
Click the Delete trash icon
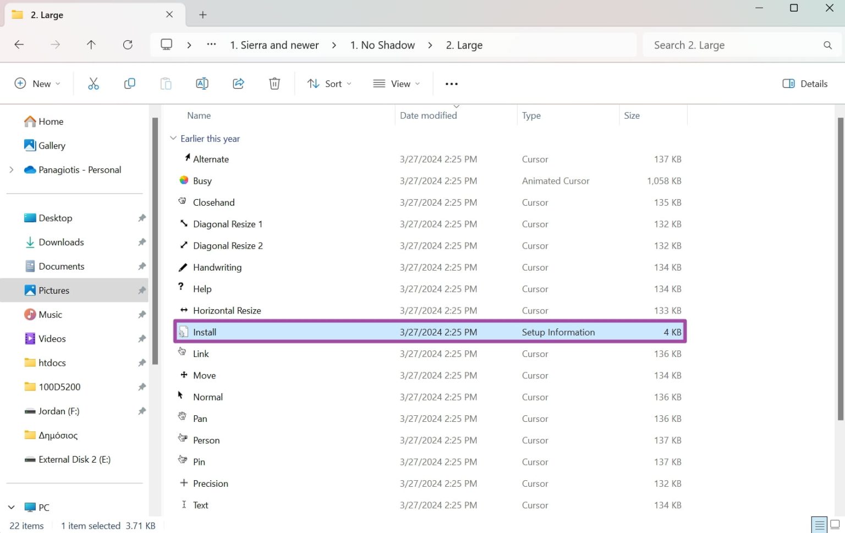pyautogui.click(x=275, y=83)
